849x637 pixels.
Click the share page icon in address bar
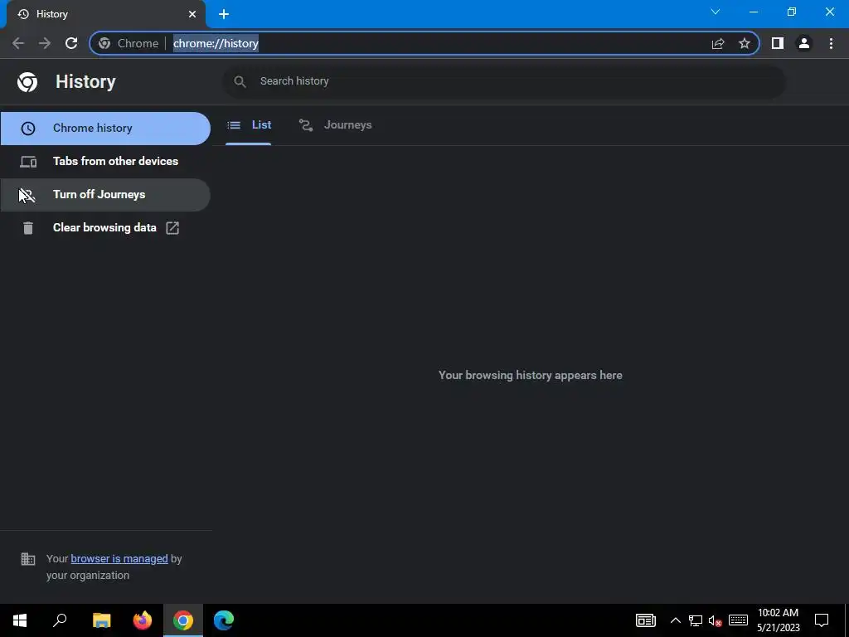(718, 43)
